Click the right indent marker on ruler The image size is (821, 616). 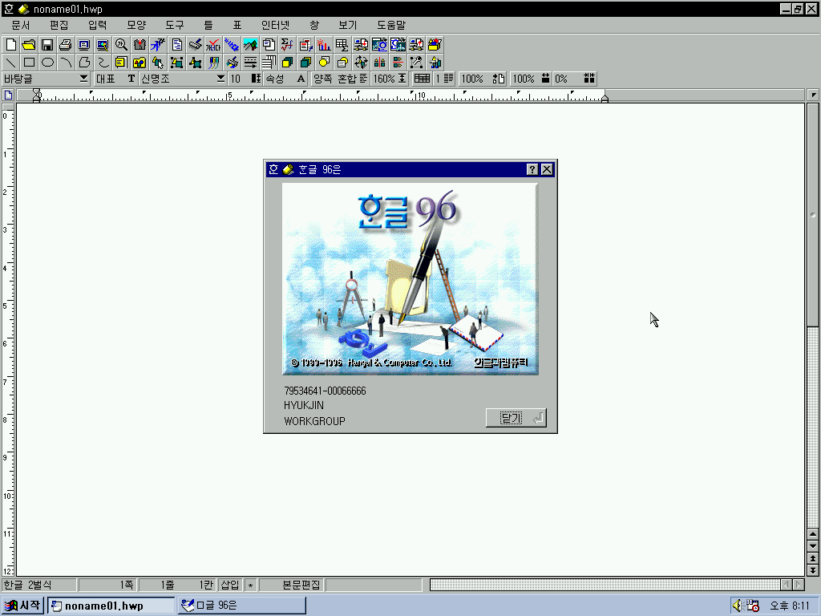click(x=605, y=97)
